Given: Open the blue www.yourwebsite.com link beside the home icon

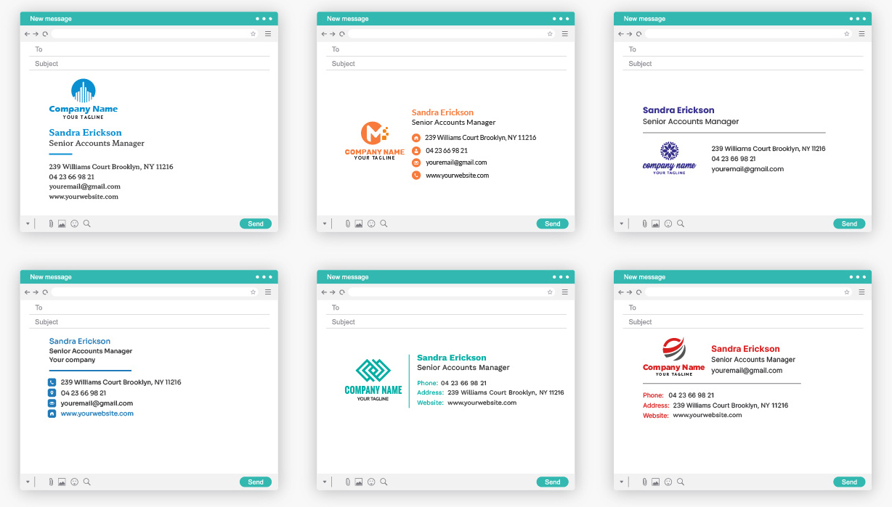Looking at the screenshot, I should click(97, 413).
